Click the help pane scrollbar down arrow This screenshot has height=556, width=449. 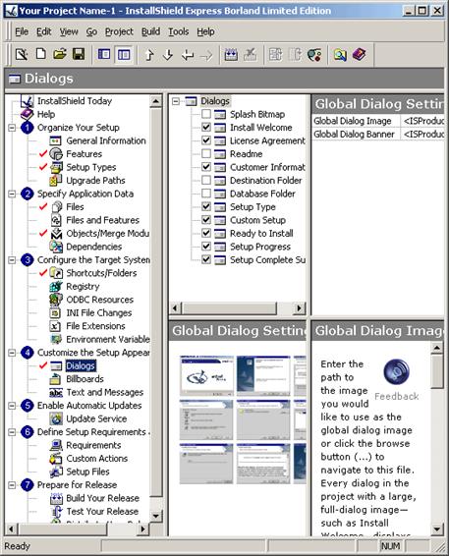(x=437, y=529)
